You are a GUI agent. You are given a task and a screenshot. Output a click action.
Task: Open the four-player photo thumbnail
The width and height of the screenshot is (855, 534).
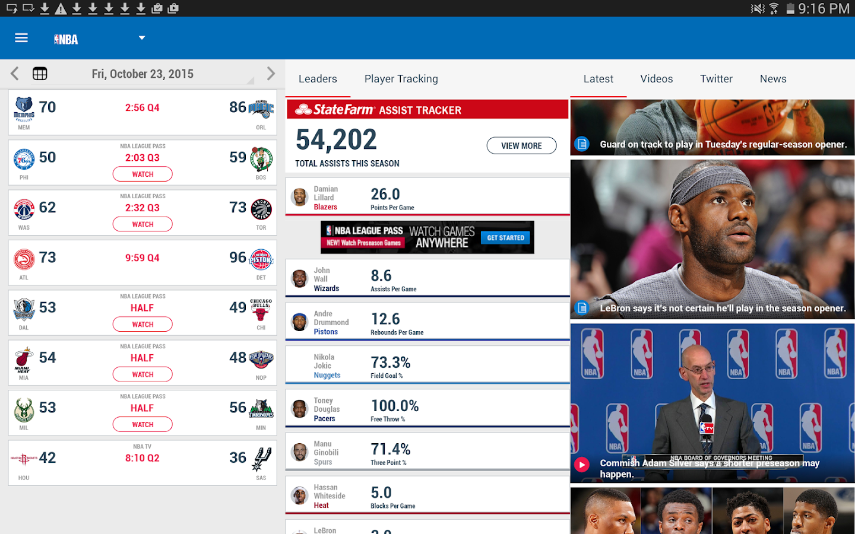(x=712, y=511)
